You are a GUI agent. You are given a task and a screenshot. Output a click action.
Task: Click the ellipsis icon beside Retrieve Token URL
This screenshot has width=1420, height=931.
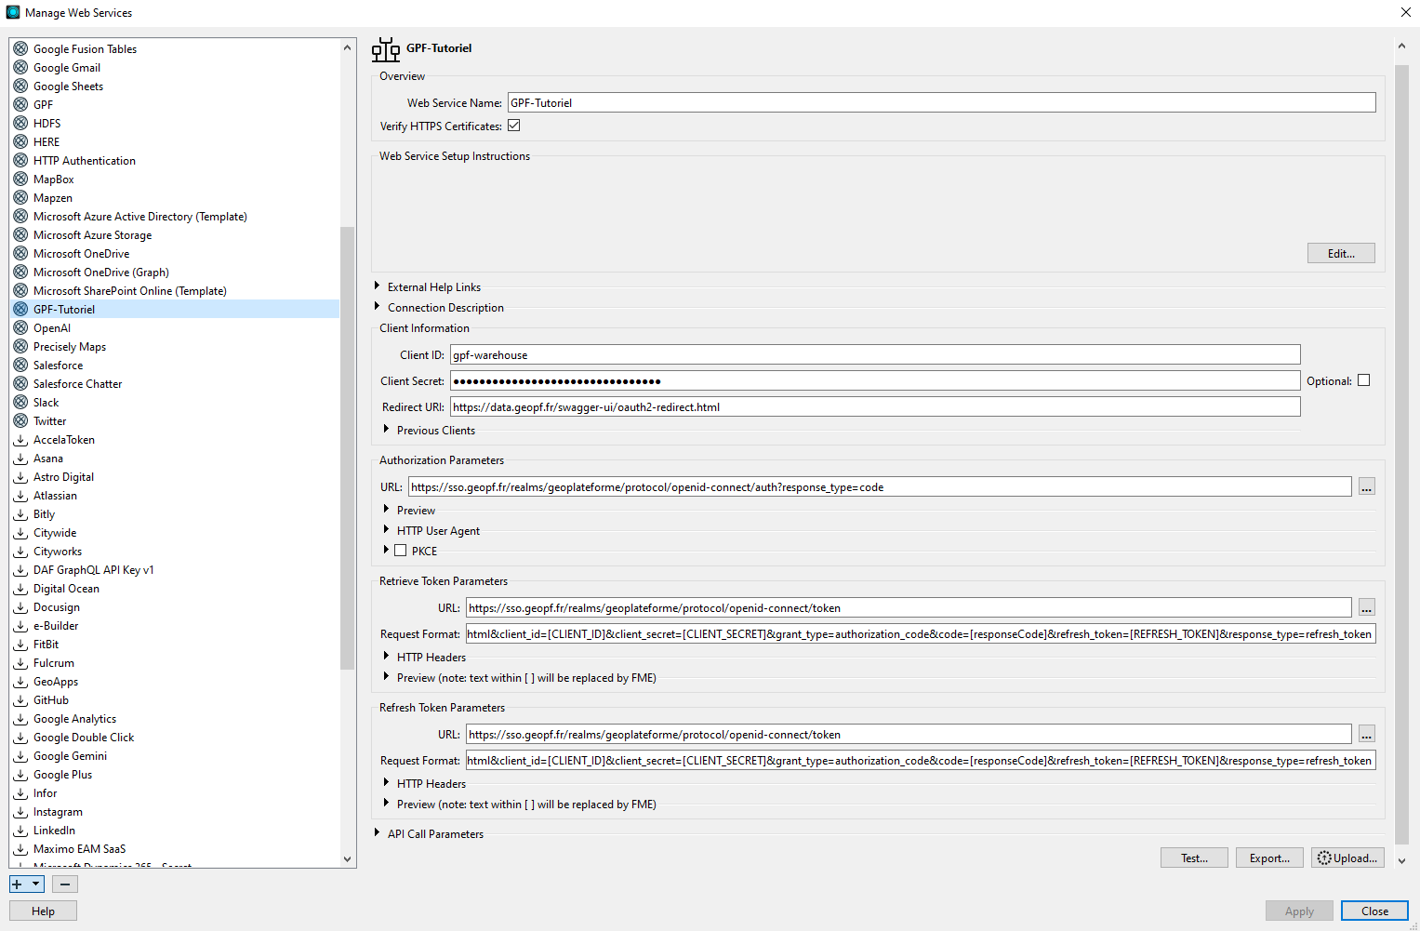point(1366,608)
